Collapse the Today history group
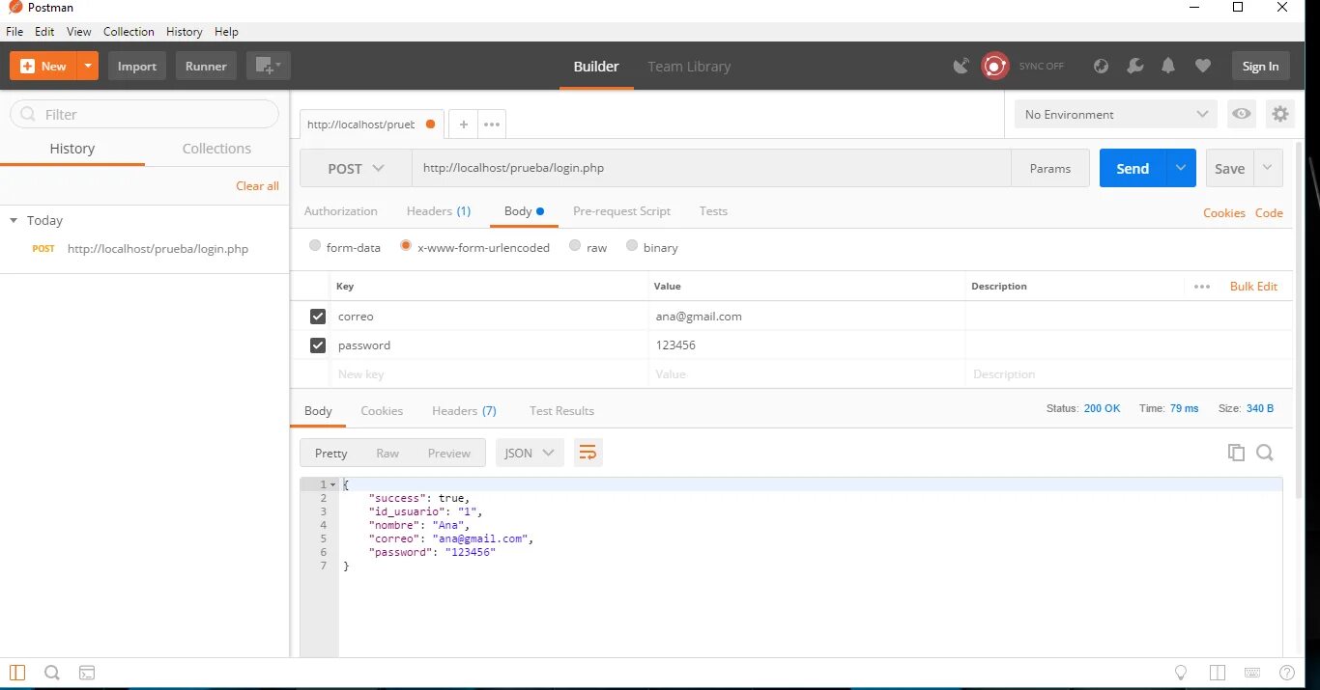 (14, 220)
